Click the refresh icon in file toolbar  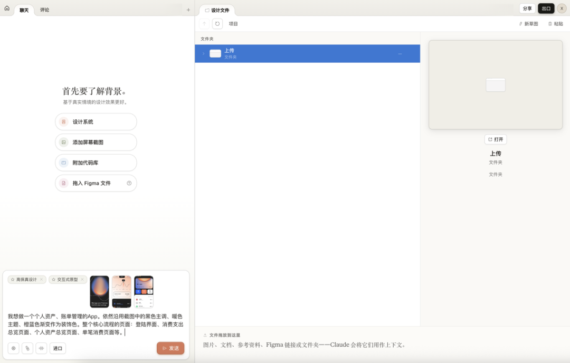[x=217, y=24]
